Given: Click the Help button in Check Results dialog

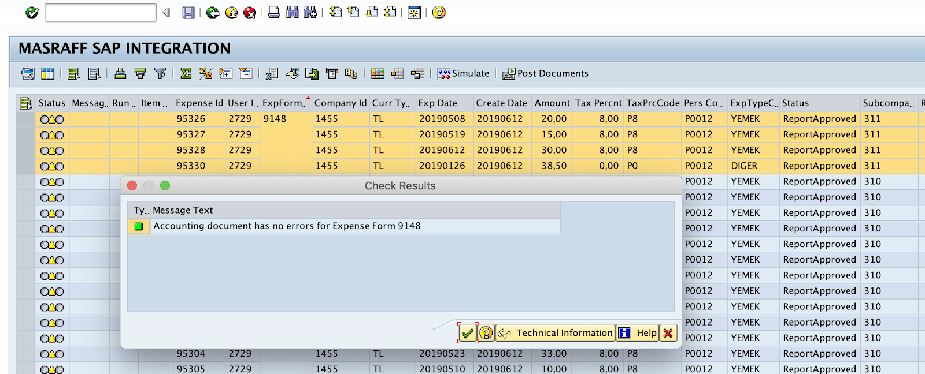Looking at the screenshot, I should click(x=638, y=333).
